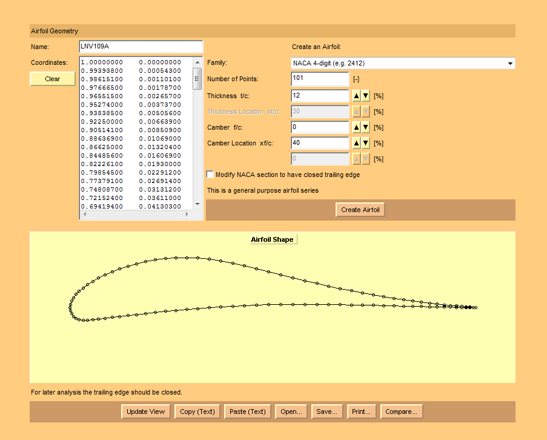Decrease Camber Location xf/c down arrow
The image size is (547, 440).
(365, 143)
